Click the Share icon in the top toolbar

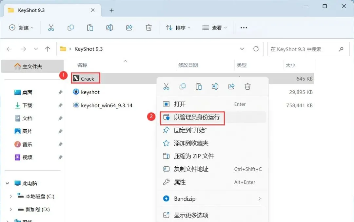pos(129,28)
